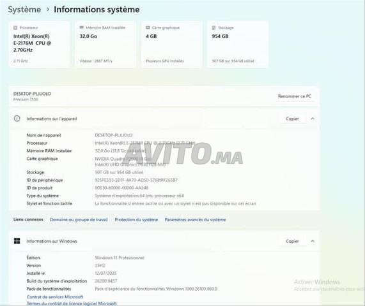
Task: Click the 2.71 GHz speed in Processeur card
Action: coord(20,61)
